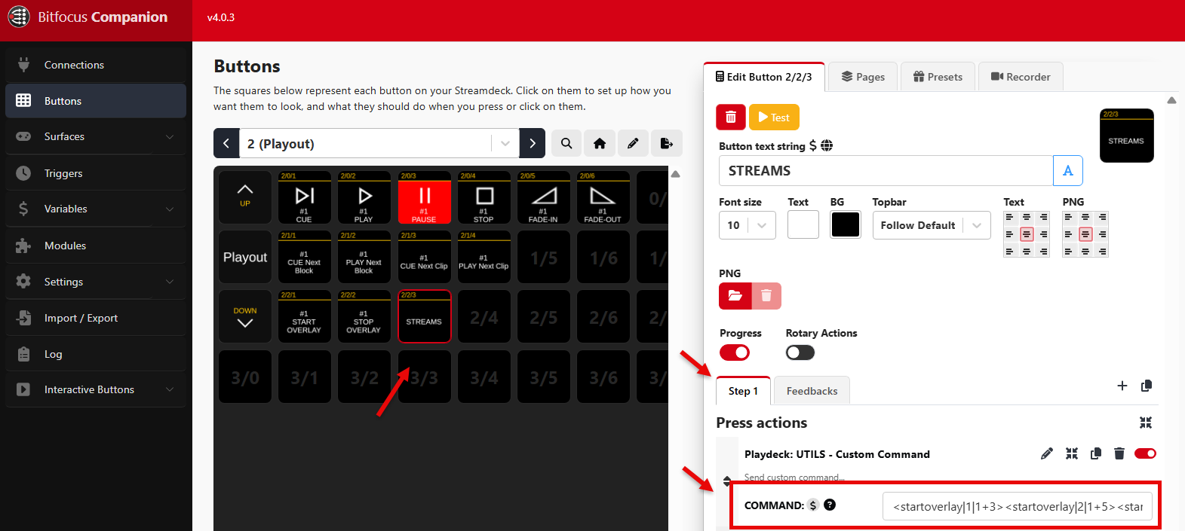
Task: Click the blue A font button
Action: 1068,170
